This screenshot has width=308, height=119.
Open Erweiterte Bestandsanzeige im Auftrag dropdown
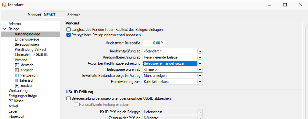click(x=200, y=76)
